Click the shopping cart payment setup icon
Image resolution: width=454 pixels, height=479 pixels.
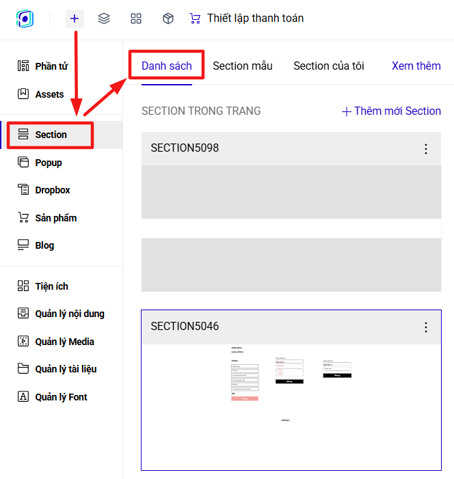coord(195,18)
